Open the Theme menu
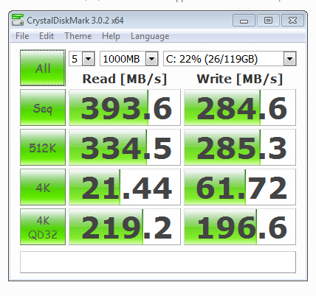 [78, 36]
